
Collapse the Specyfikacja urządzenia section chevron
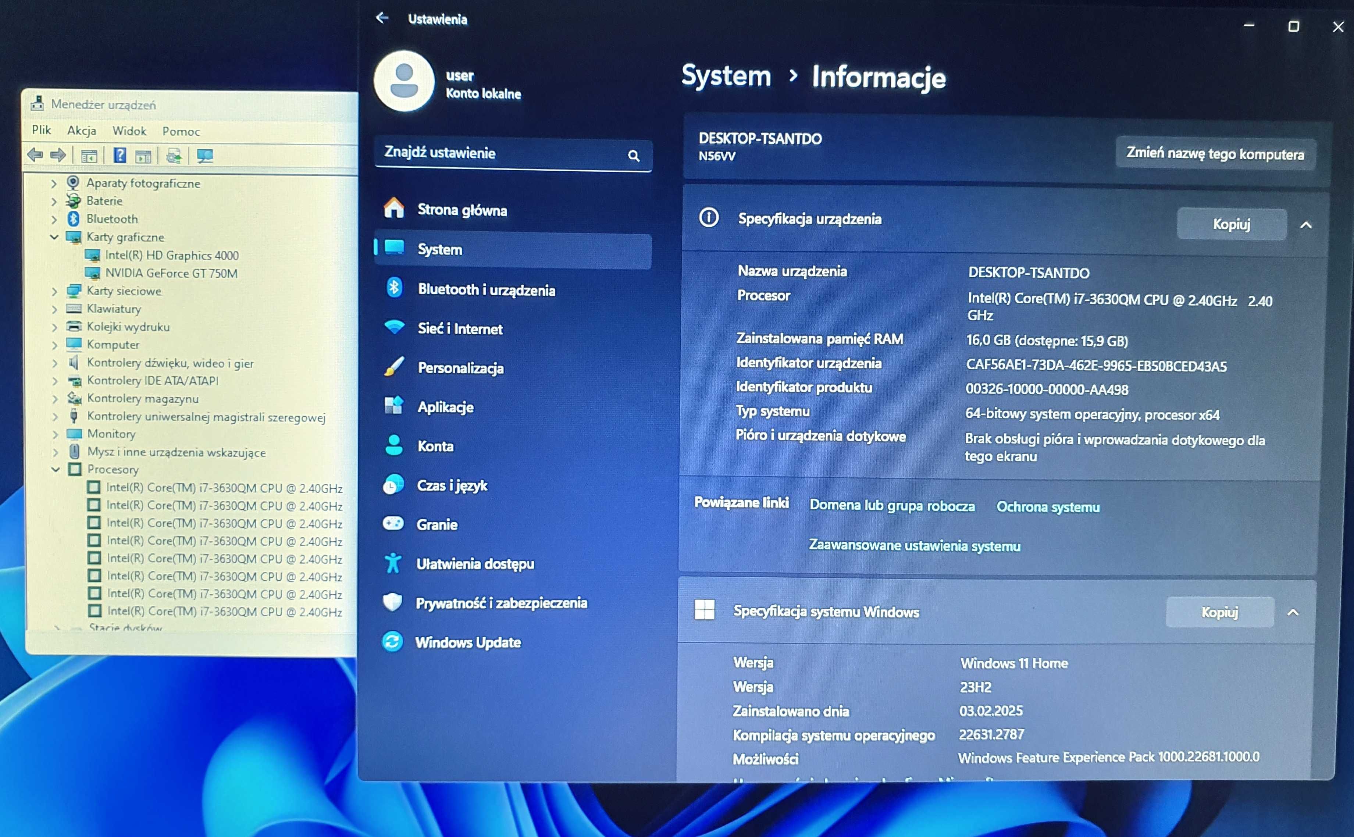point(1306,225)
